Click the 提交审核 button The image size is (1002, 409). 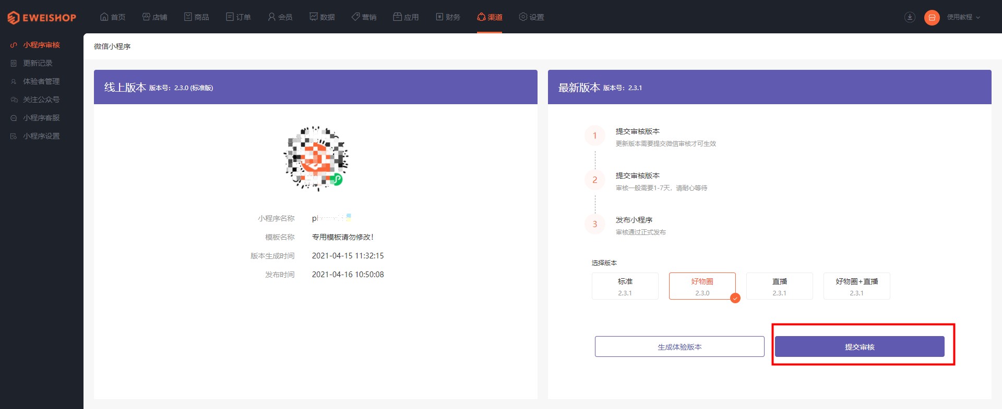coord(860,346)
